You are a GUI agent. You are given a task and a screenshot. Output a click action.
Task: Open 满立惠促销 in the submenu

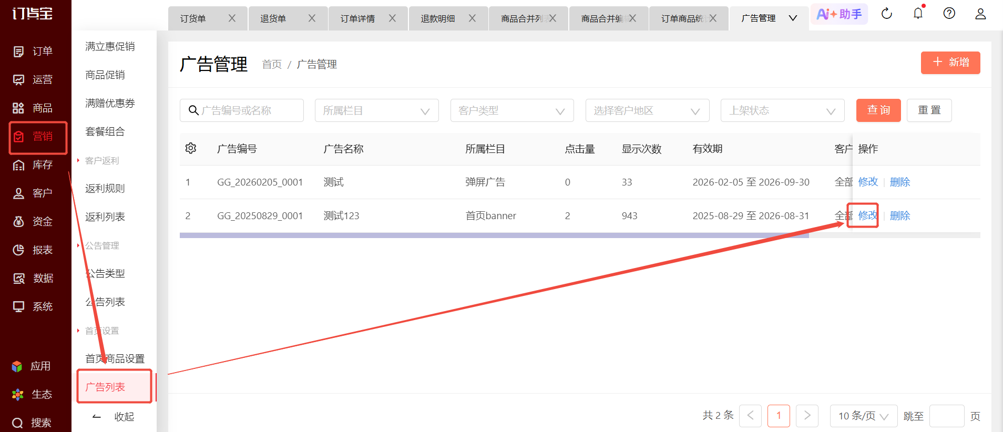[110, 46]
